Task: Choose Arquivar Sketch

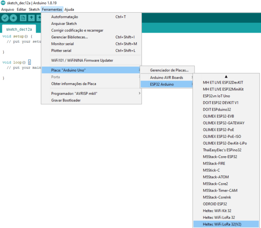Action: point(91,23)
